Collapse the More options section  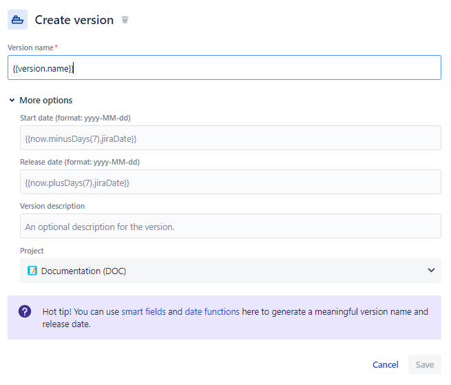point(12,100)
